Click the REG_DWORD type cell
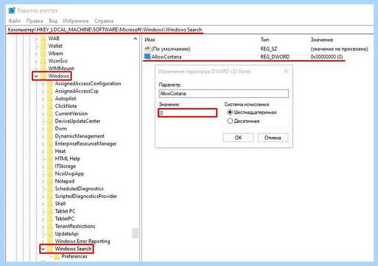Screen dimensions: 378x266 pyautogui.click(x=275, y=57)
